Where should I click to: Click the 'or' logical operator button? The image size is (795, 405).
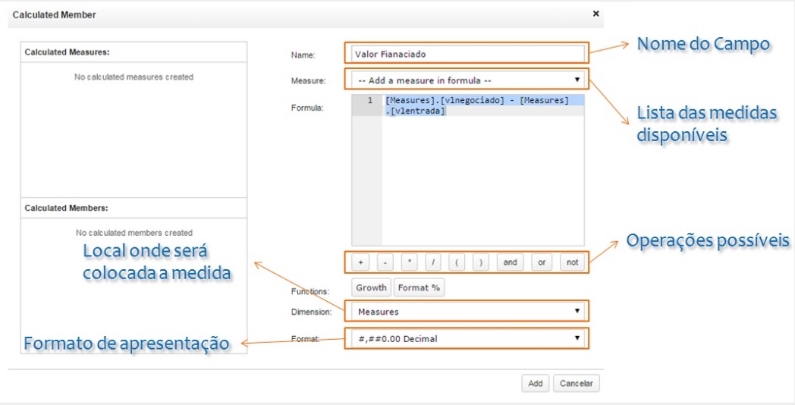pyautogui.click(x=542, y=262)
